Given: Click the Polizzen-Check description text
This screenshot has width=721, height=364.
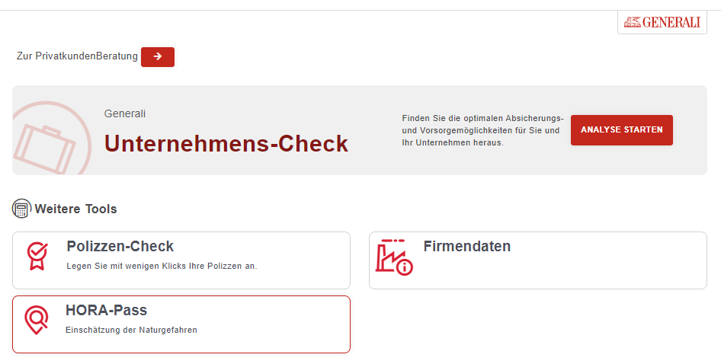Looking at the screenshot, I should point(162,266).
